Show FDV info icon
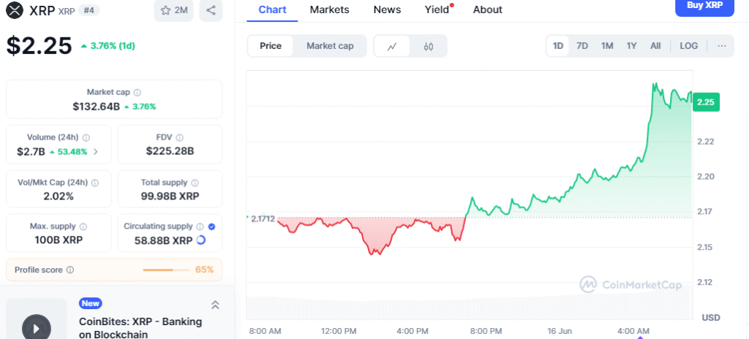 tap(179, 137)
